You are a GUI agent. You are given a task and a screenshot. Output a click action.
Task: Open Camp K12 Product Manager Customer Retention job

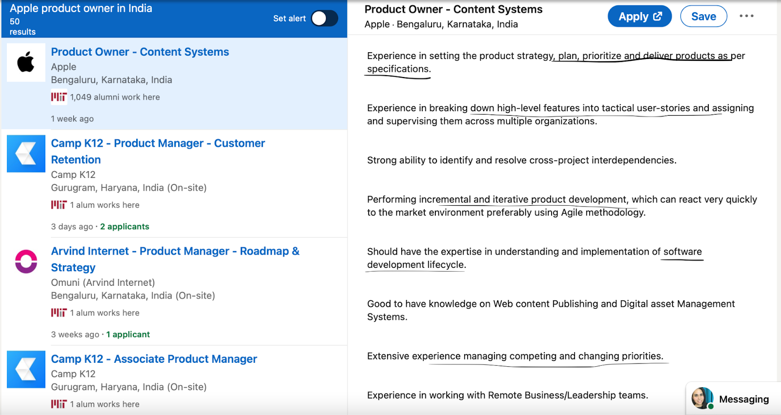pos(158,143)
